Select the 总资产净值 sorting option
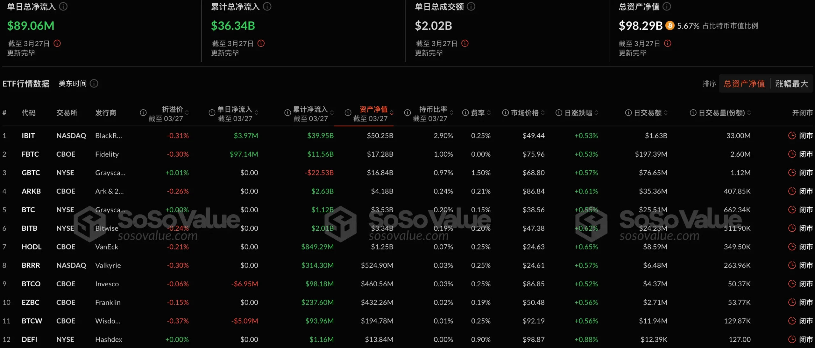Image resolution: width=815 pixels, height=348 pixels. tap(744, 84)
